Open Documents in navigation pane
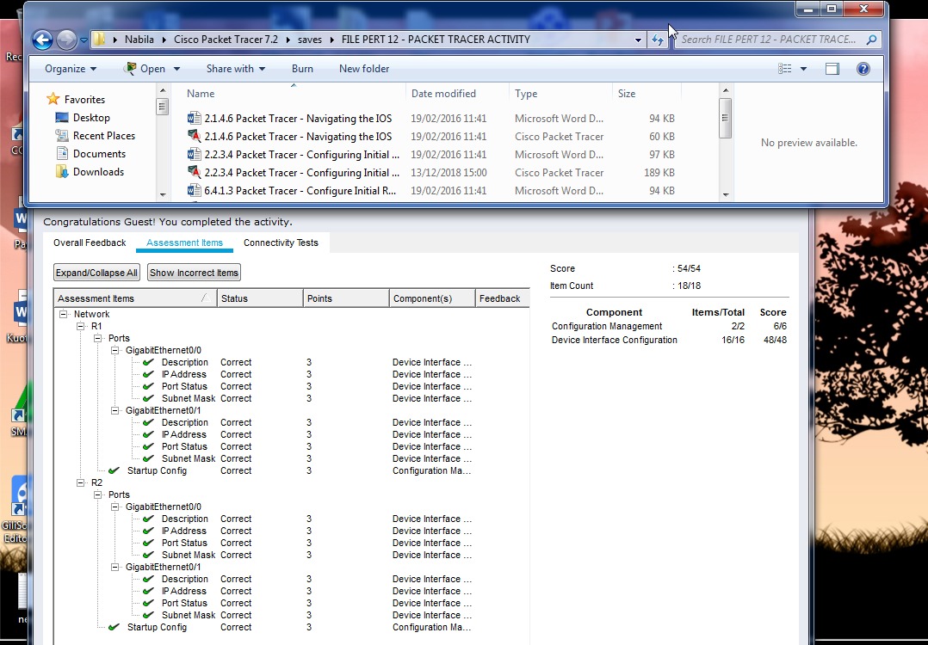The image size is (928, 645). (99, 154)
